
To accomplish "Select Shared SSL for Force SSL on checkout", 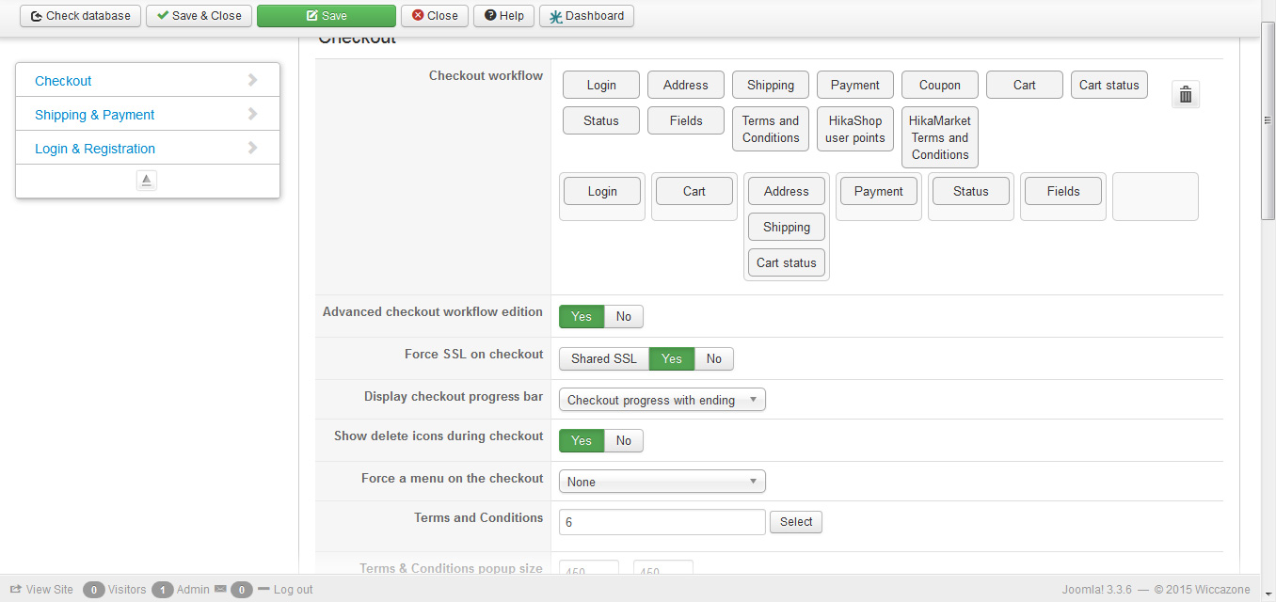I will [x=604, y=359].
